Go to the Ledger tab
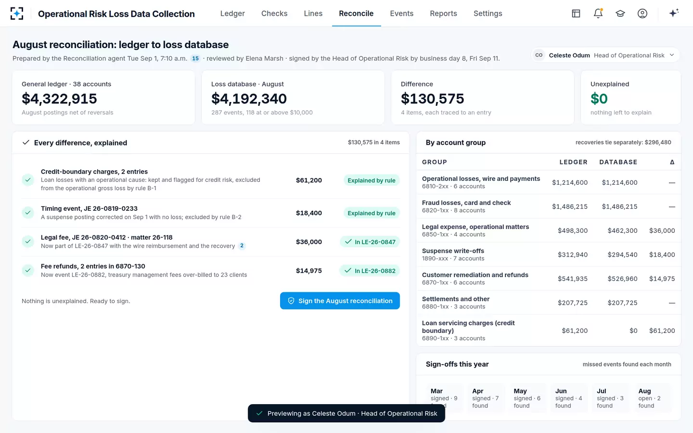Screen dimensions: 693x433 pyautogui.click(x=232, y=13)
